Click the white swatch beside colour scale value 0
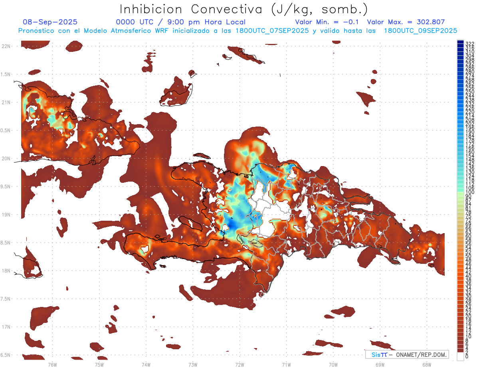 coord(461,356)
